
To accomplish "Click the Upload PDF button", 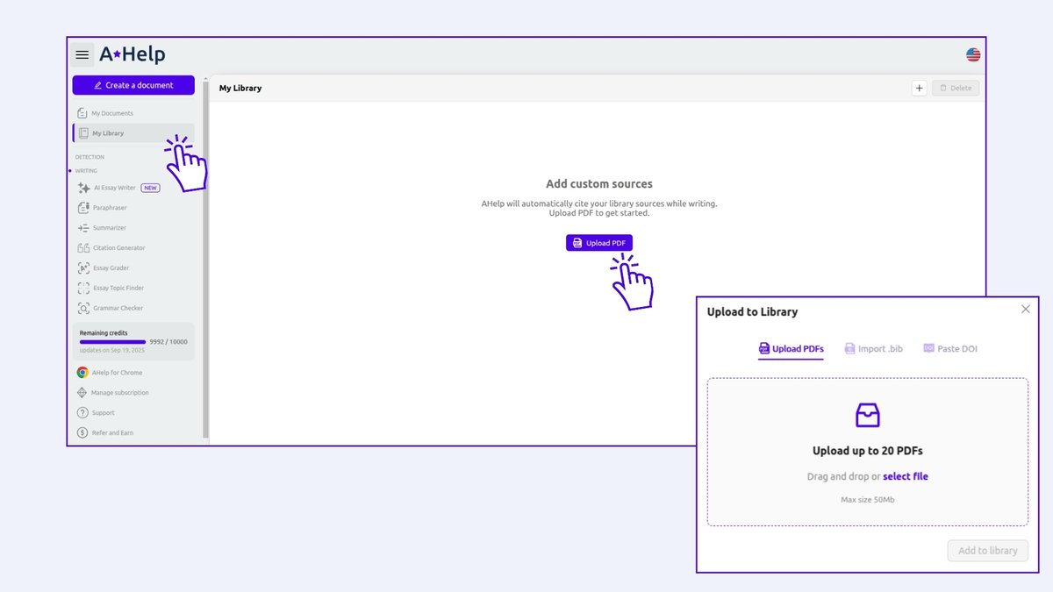I will click(599, 243).
